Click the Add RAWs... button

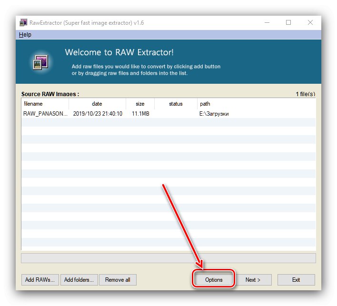tap(40, 279)
